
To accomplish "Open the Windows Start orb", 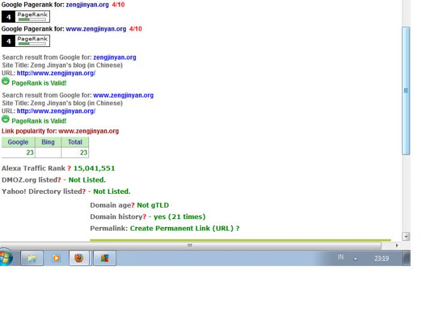I will pos(5,258).
